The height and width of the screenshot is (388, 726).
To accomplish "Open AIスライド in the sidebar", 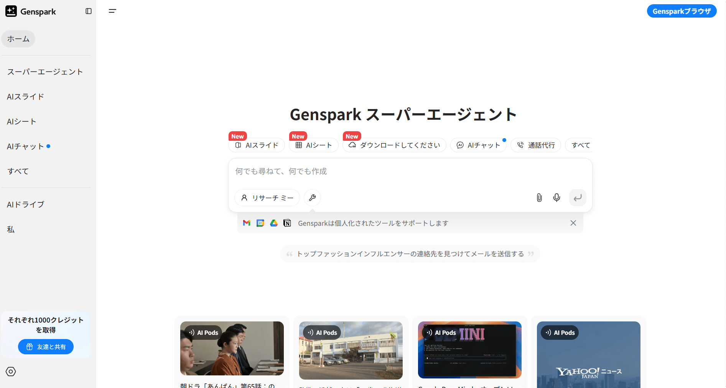I will tap(26, 97).
